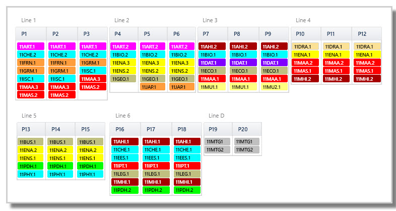This screenshot has height=211, width=396.
Task: Click the 11GEO.1 block under P4
Action: point(123,79)
